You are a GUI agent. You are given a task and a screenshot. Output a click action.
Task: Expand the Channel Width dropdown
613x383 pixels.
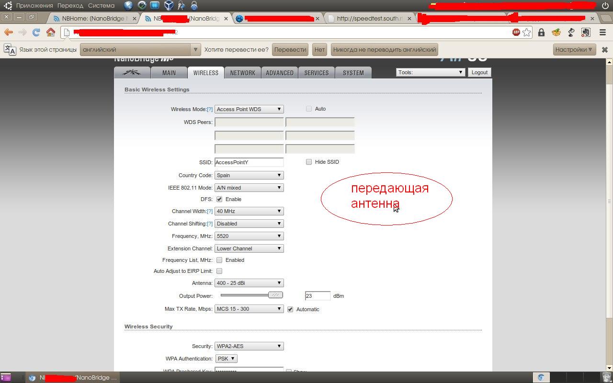249,211
